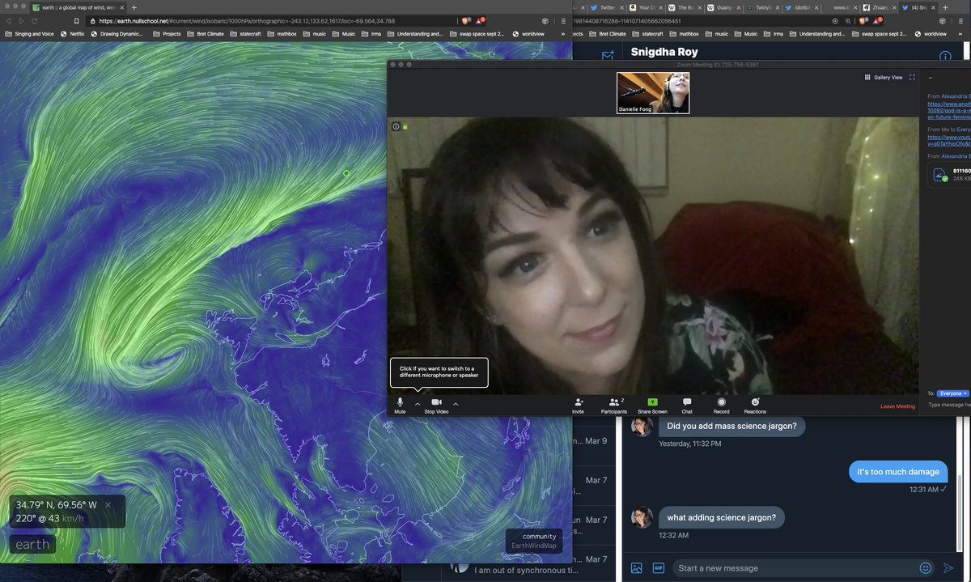Screen dimensions: 971x582
Task: Open the chat recipient 'Everyone' dropdown
Action: click(x=953, y=393)
